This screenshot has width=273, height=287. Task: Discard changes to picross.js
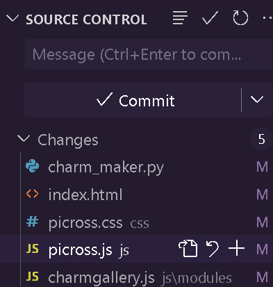pos(213,249)
